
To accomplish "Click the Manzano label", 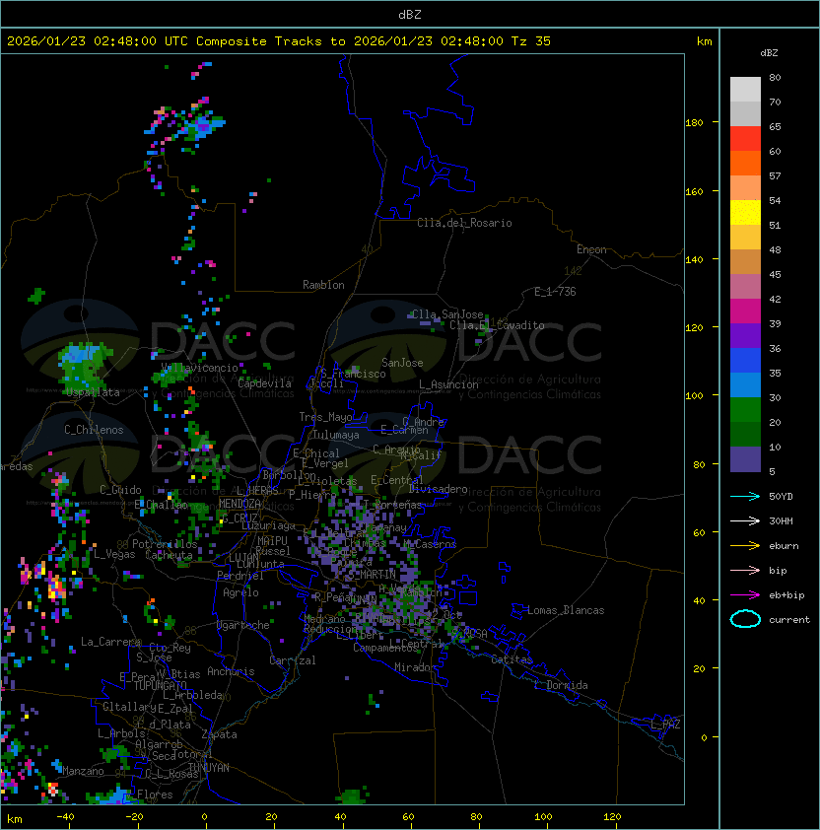I will (83, 771).
